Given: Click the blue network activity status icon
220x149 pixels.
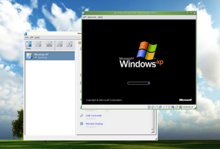Looking at the screenshot, I should tap(160, 107).
